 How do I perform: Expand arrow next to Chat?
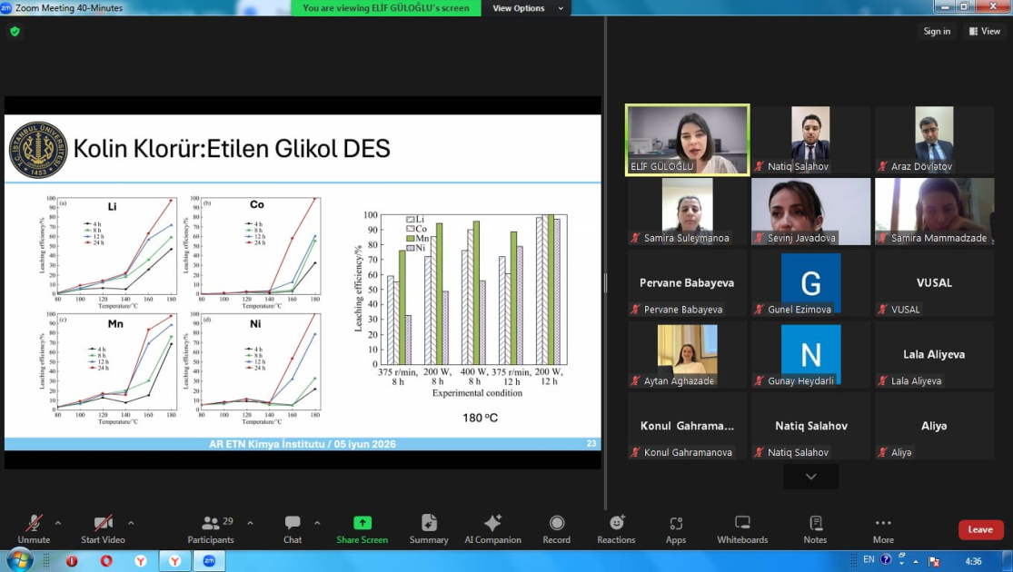coord(317,523)
